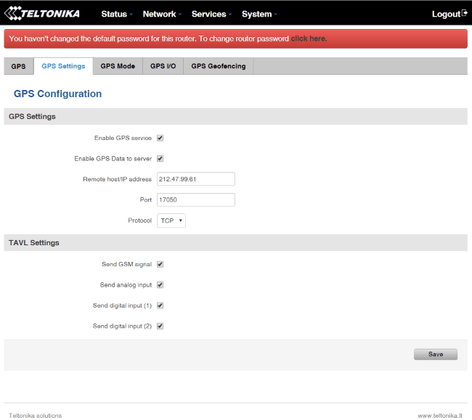Toggle Send analog input checkbox
This screenshot has width=472, height=420.
(x=160, y=285)
